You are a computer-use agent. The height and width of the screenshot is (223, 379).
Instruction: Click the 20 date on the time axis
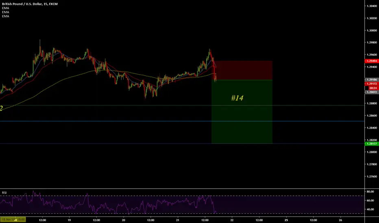point(124,220)
